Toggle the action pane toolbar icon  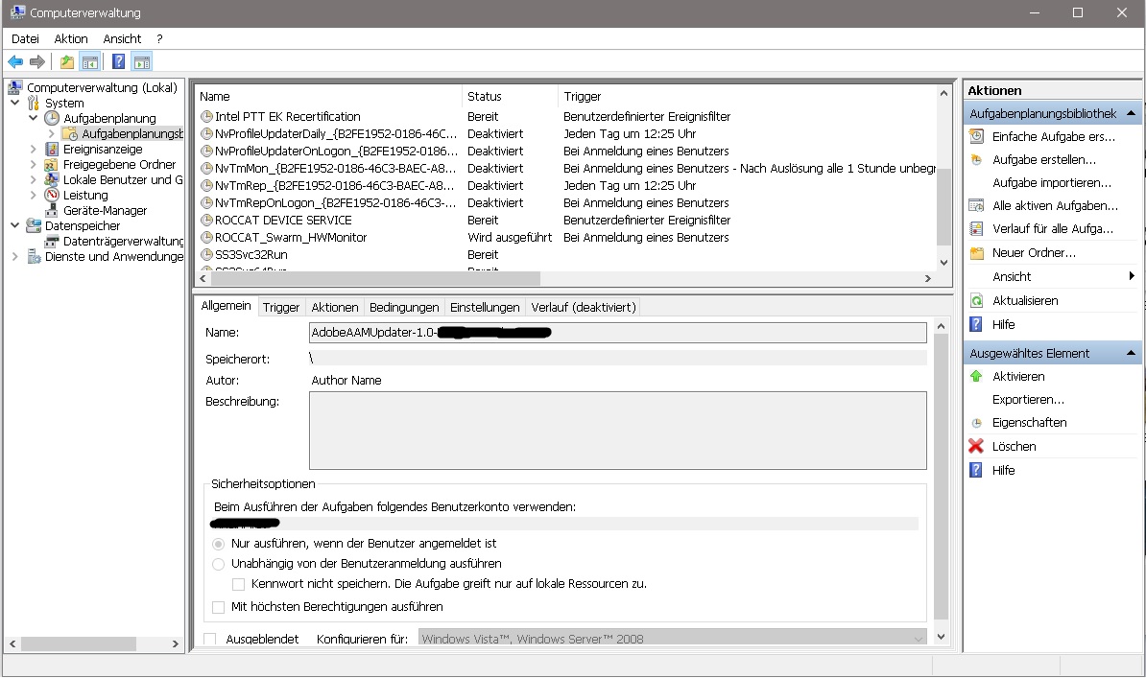[142, 62]
